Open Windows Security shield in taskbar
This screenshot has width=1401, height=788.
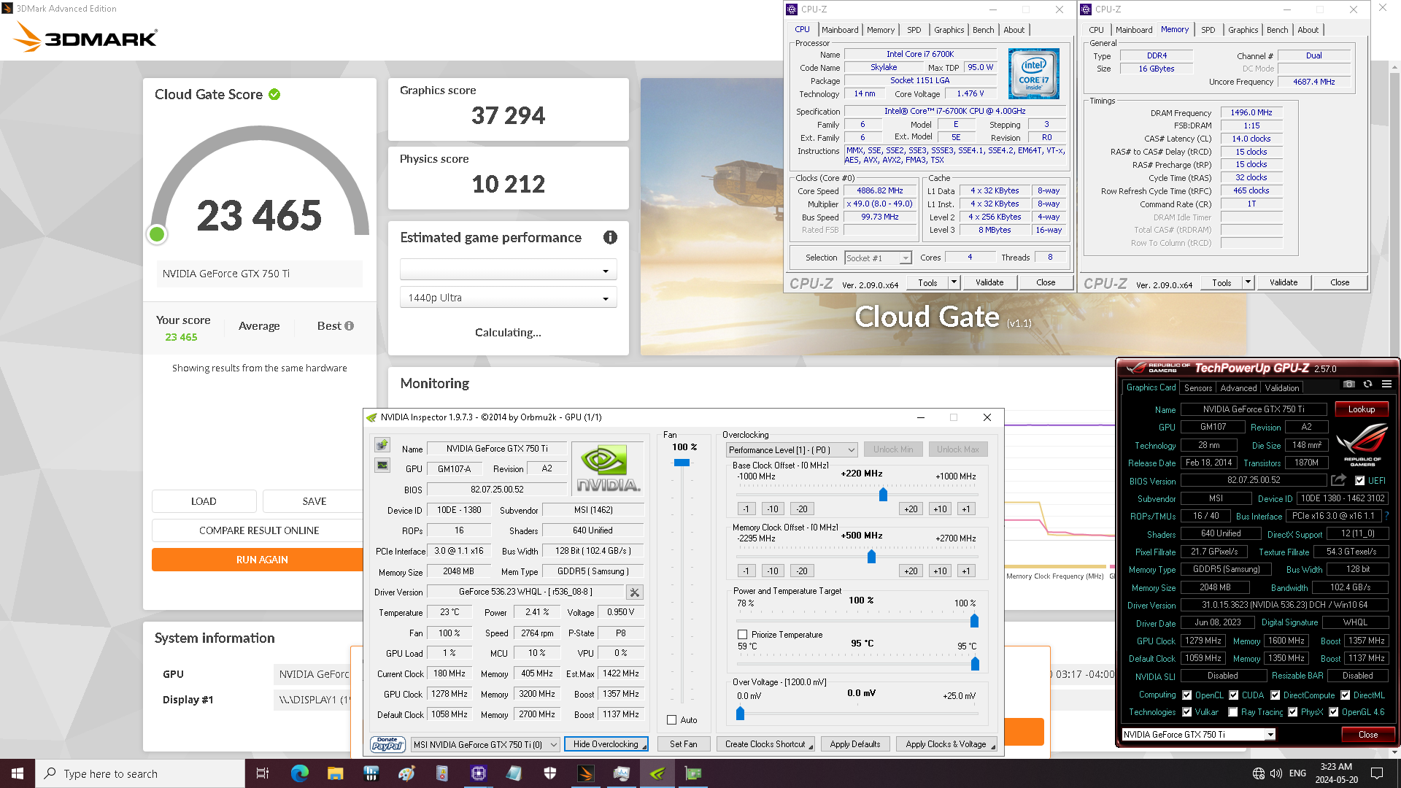tap(550, 773)
